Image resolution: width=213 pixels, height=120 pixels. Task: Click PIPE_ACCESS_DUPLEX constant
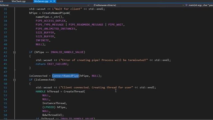click(x=51, y=21)
